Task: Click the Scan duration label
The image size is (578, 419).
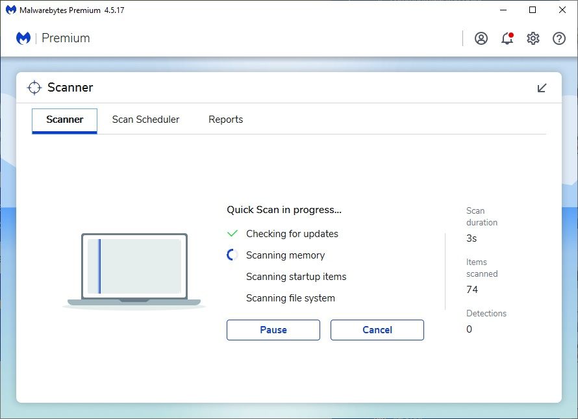Action: [482, 216]
